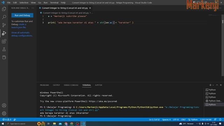The height and width of the screenshot is (126, 224).
Task: Follow the create a launch.json file link
Action: [x=19, y=26]
